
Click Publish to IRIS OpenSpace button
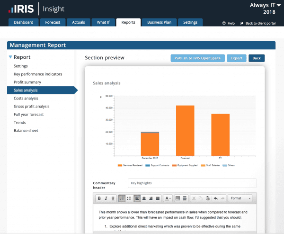197,58
